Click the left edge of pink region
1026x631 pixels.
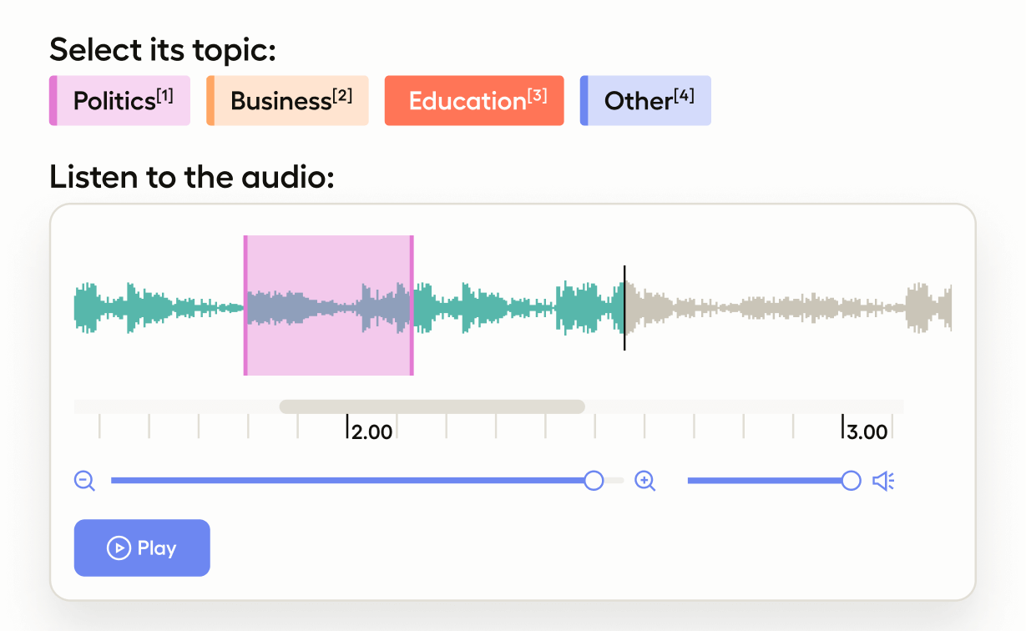[245, 305]
